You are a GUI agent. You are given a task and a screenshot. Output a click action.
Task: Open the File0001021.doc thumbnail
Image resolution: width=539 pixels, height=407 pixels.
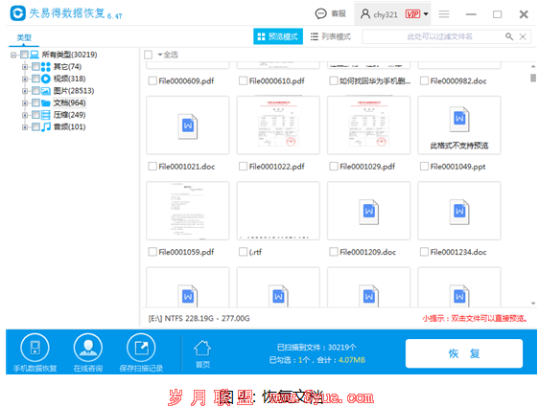click(188, 125)
